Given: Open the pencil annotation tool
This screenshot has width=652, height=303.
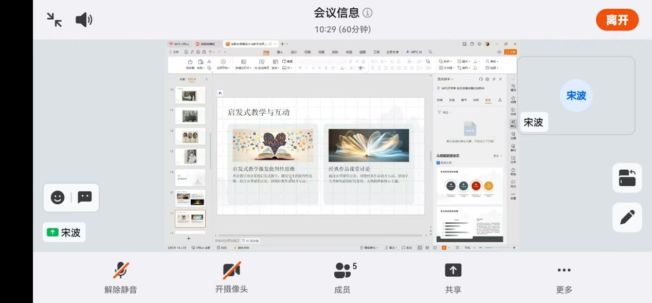Looking at the screenshot, I should 627,217.
